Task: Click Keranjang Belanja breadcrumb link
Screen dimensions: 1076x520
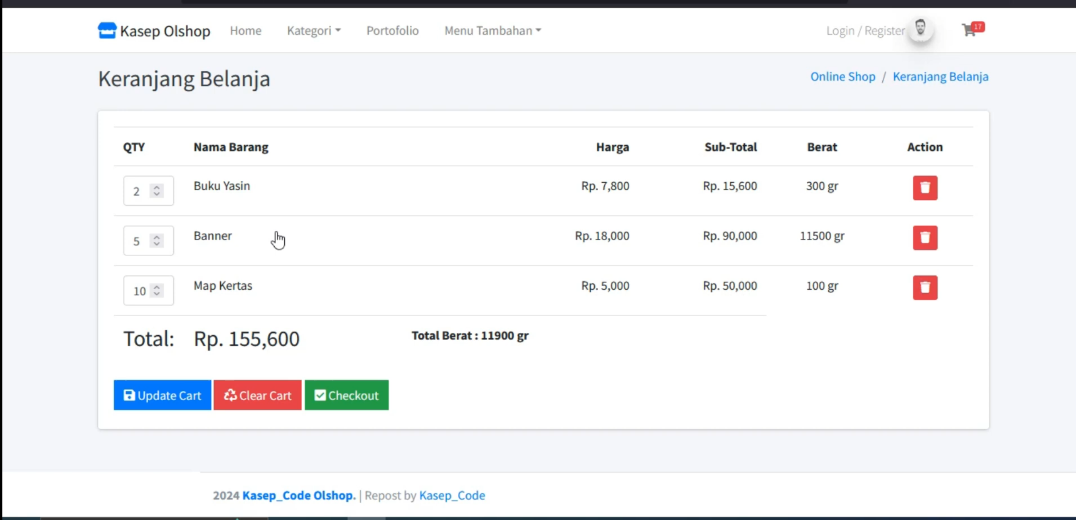Action: coord(940,76)
